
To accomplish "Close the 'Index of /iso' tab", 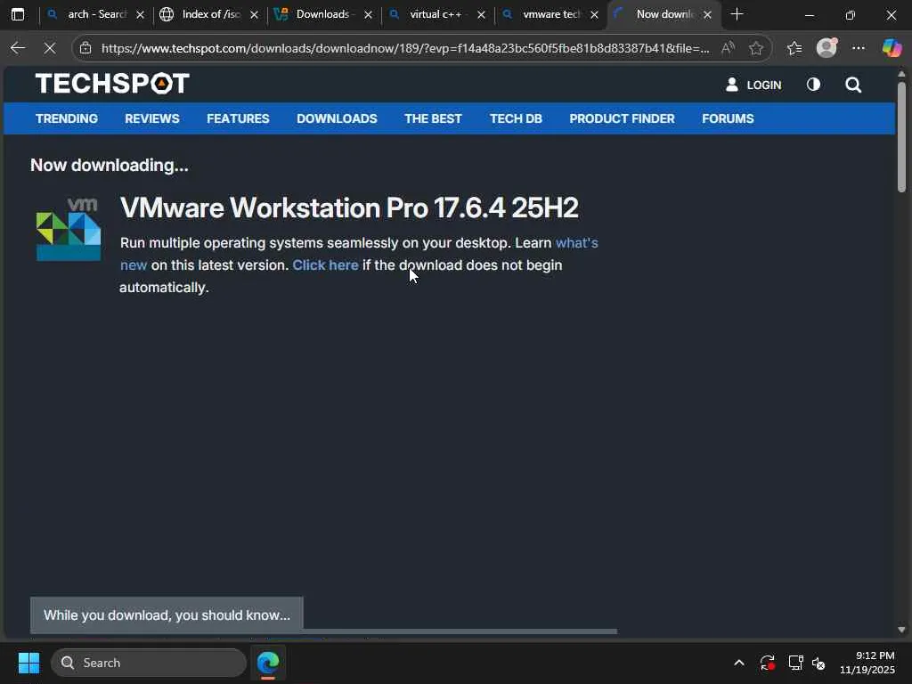I will [x=254, y=15].
